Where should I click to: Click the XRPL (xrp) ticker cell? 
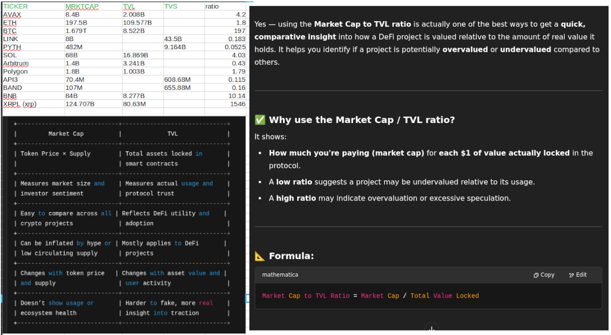point(33,104)
